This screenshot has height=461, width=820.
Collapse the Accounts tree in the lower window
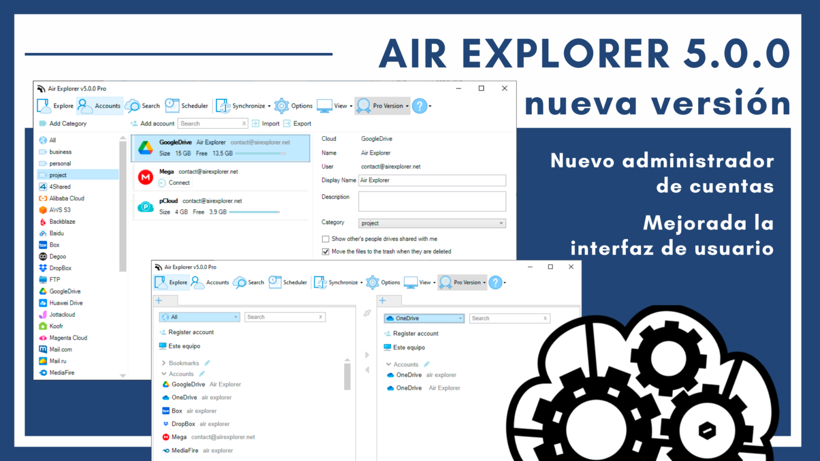[163, 374]
